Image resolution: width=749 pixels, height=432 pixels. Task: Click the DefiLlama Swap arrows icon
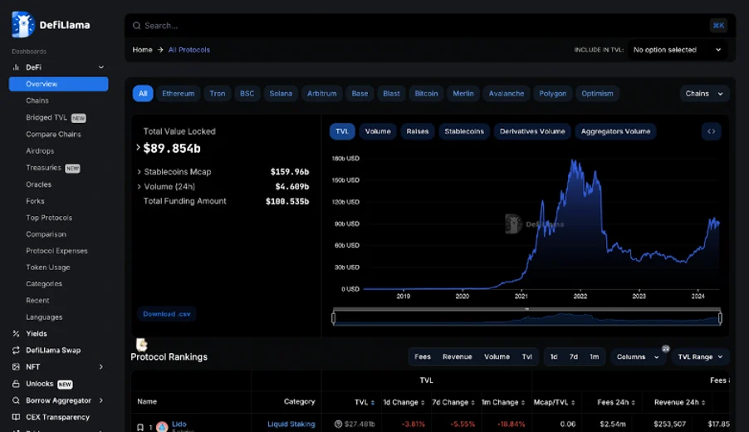click(16, 351)
